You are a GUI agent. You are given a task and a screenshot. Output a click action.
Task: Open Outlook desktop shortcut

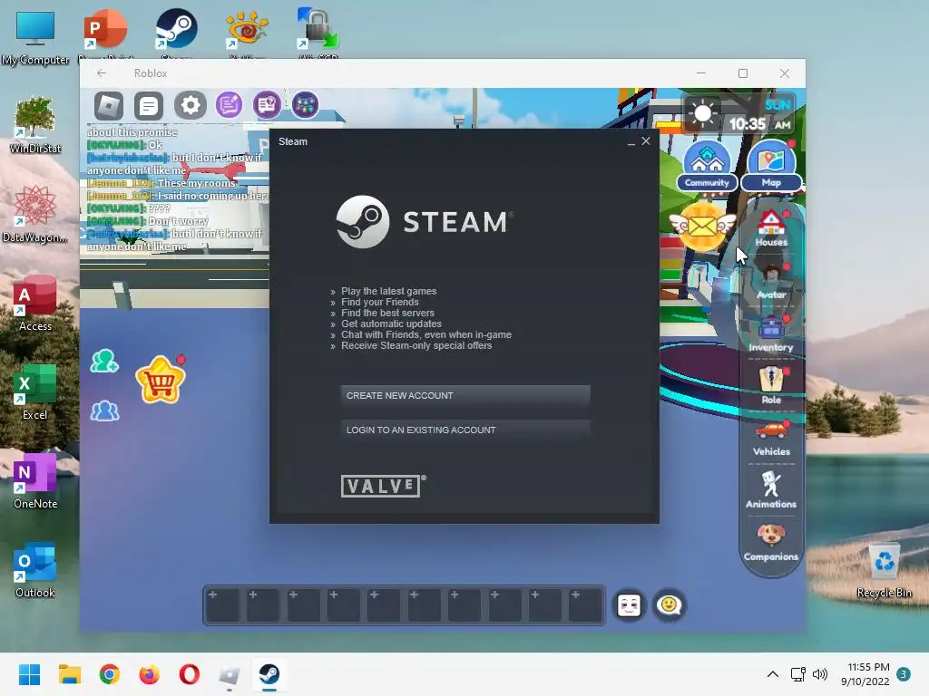35,569
